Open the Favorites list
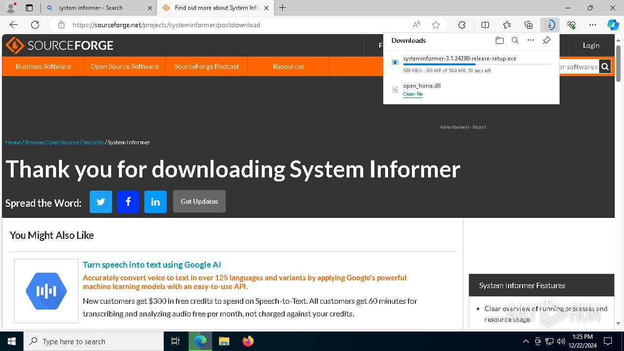This screenshot has width=624, height=351. pos(507,25)
